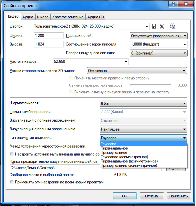Image resolution: width=196 pixels, height=206 pixels.
Task: Click the 61,9 ГБ free space value
Action: coord(120,175)
